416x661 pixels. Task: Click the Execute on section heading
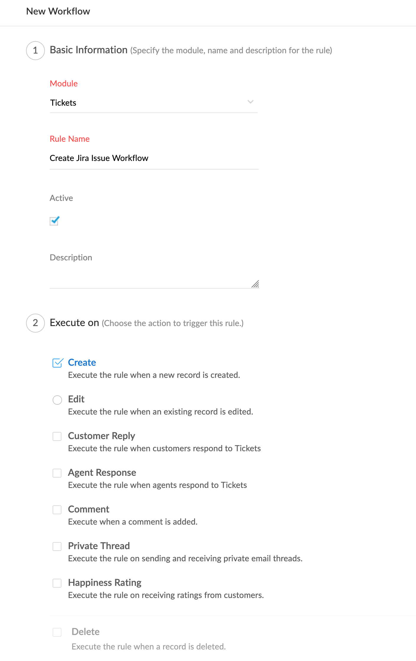tap(74, 323)
